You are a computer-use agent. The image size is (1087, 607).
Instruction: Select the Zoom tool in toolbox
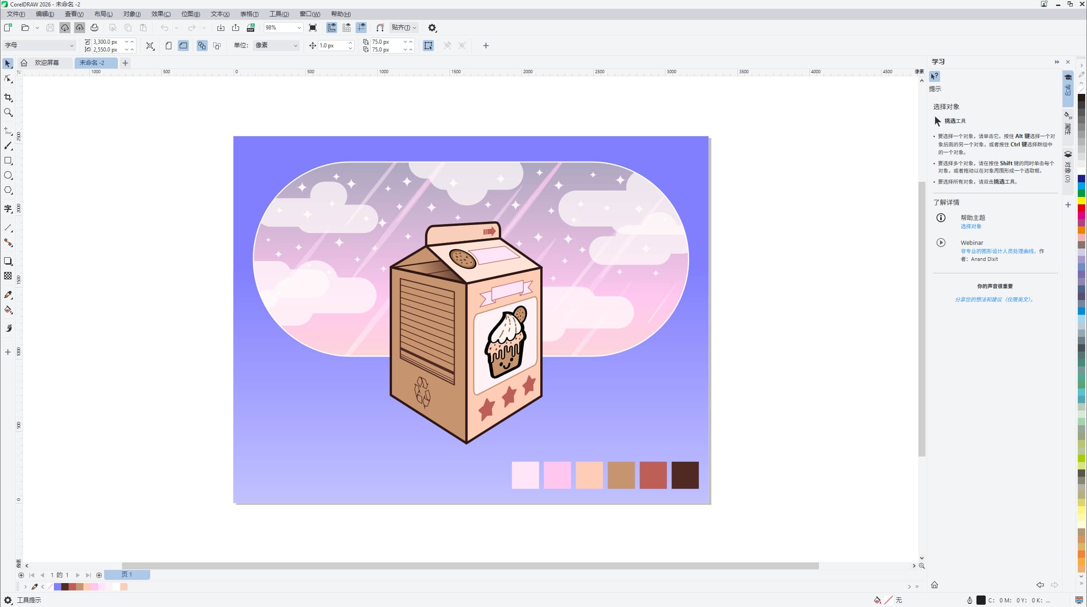(x=8, y=113)
